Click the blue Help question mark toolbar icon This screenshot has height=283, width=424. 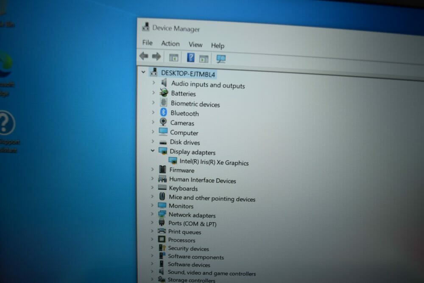click(x=191, y=57)
